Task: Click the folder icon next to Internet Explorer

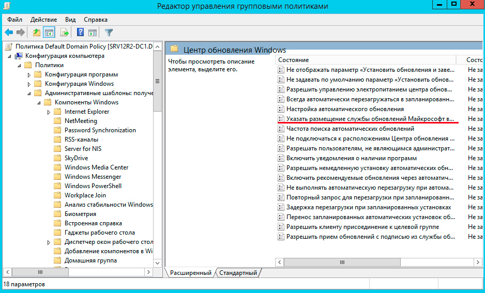Action: pyautogui.click(x=57, y=112)
